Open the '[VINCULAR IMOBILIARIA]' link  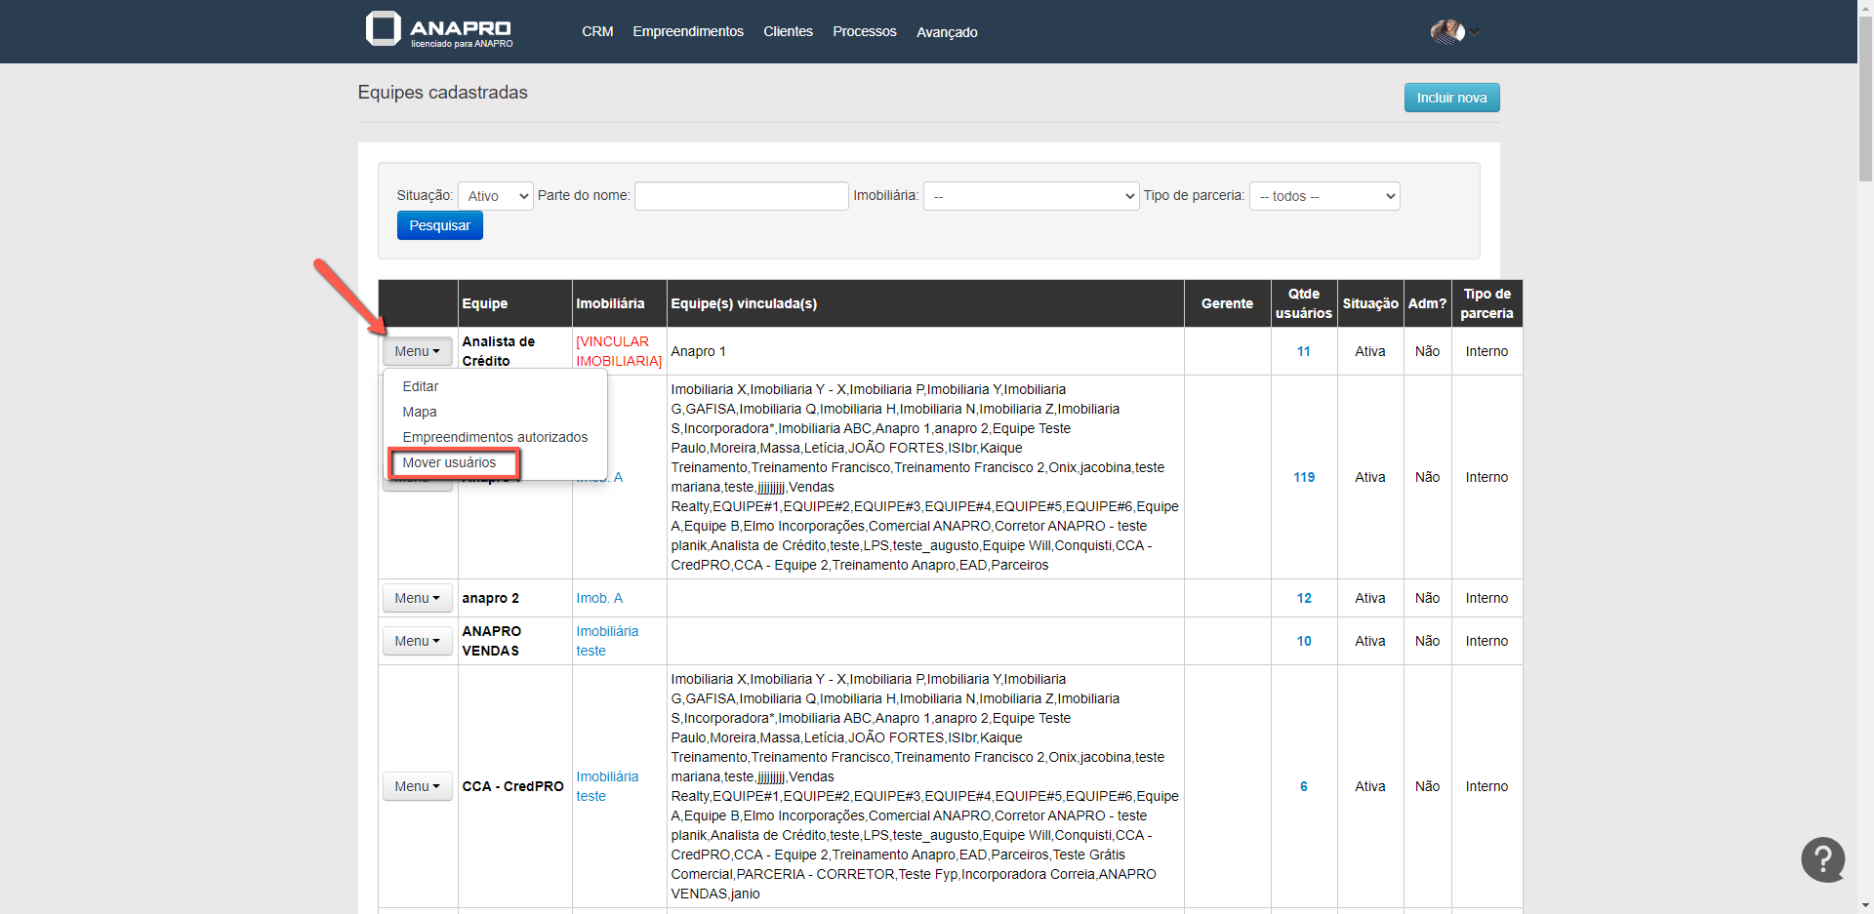(x=619, y=351)
